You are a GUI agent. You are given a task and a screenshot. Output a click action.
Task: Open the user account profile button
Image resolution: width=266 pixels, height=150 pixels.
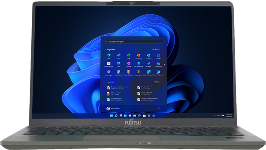click(113, 108)
